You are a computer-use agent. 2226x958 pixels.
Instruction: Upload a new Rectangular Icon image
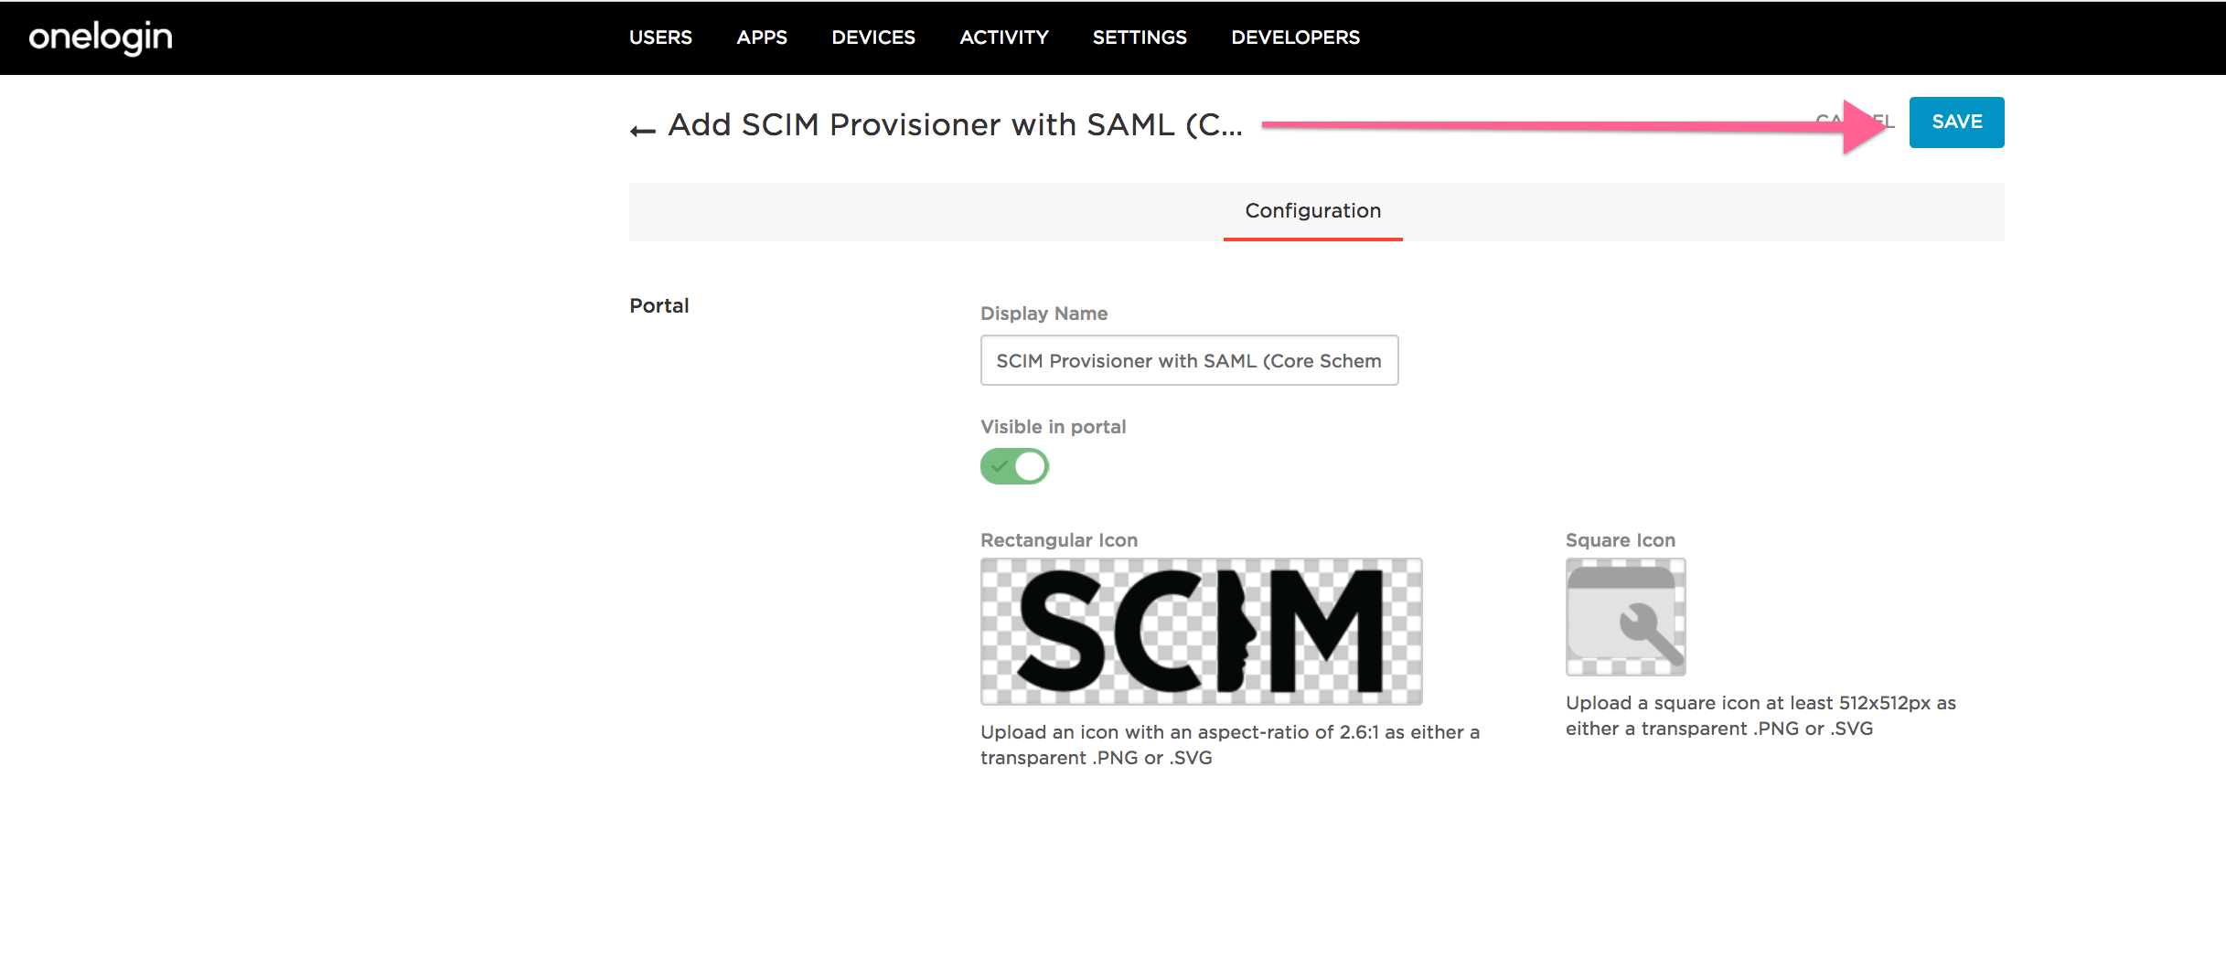click(1202, 632)
